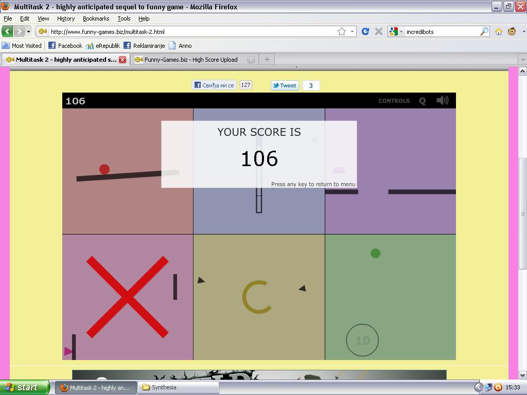
Task: Restore down the Firefox window
Action: (508, 6)
